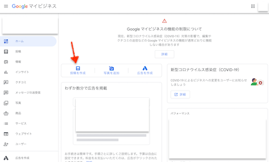The height and width of the screenshot is (162, 269).
Task: Click the Google マイビジネスの機能の制限について heading
Action: (x=164, y=29)
